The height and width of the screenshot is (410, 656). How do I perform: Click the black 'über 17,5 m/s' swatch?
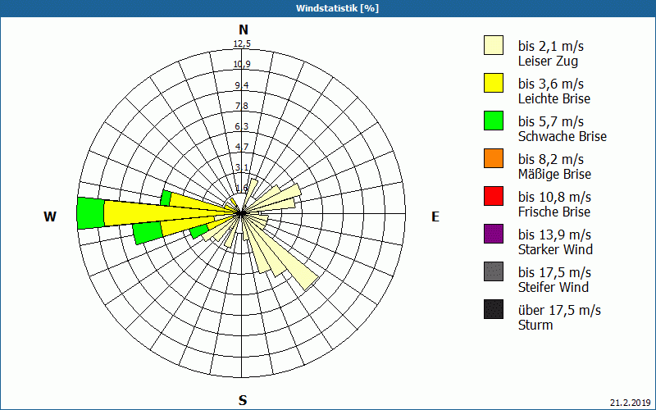tap(494, 309)
